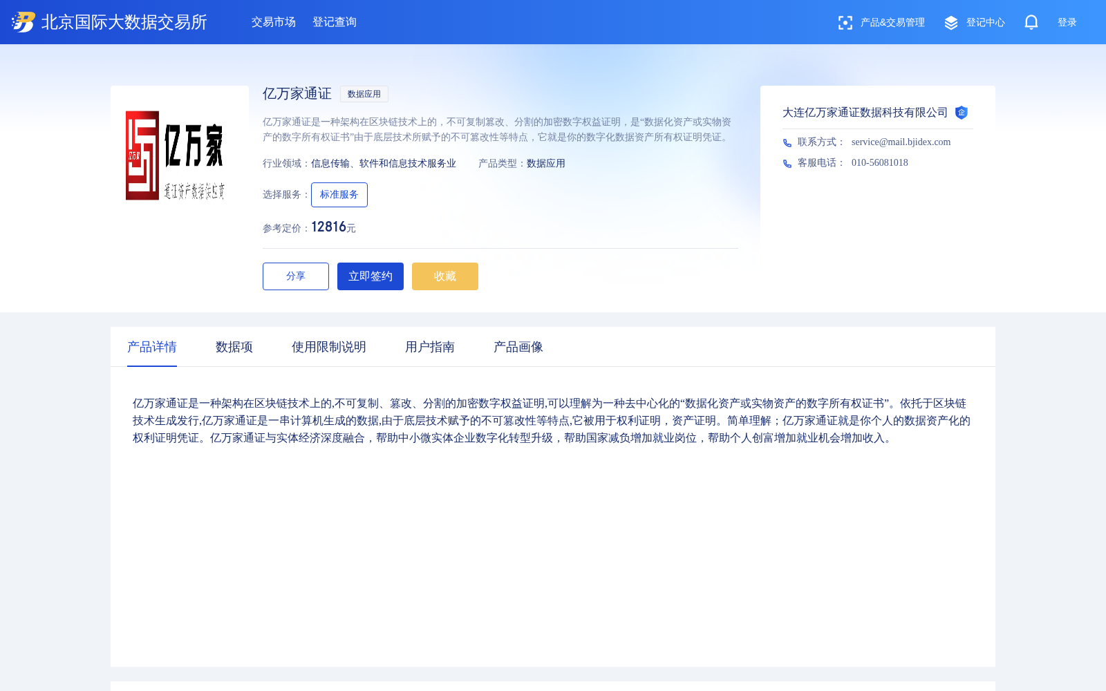
Task: Click the product title 亿万家通证
Action: point(297,93)
